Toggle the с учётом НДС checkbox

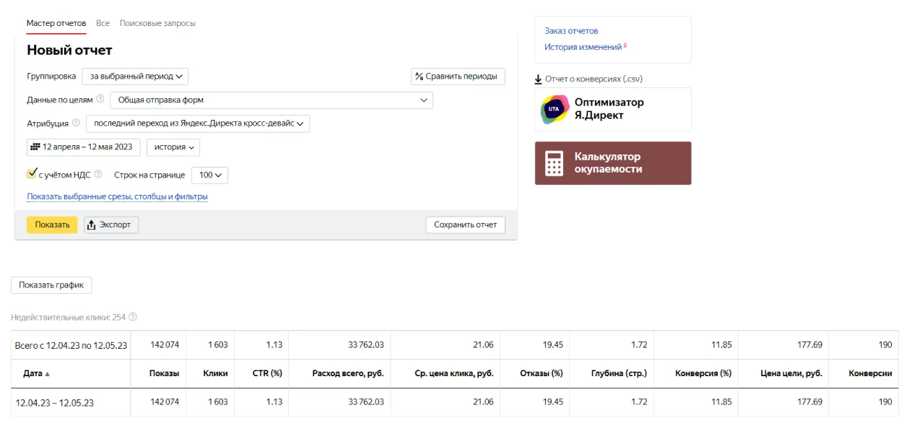[31, 174]
